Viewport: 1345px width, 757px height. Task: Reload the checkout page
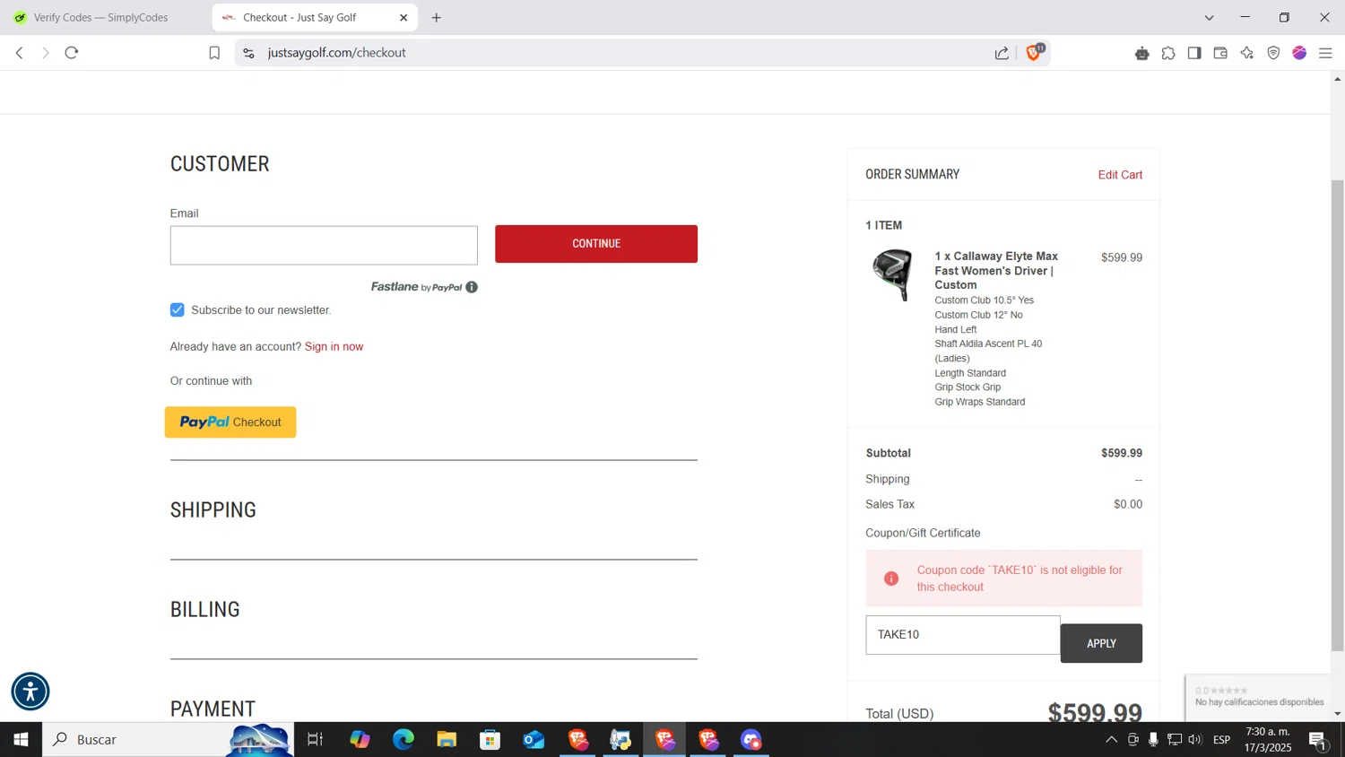72,53
